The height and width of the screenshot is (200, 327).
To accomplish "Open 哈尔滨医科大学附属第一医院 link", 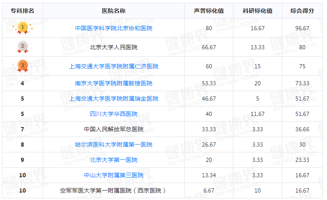I will tap(114, 145).
